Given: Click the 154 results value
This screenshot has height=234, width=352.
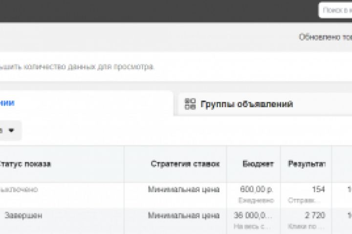Looking at the screenshot, I should [318, 190].
